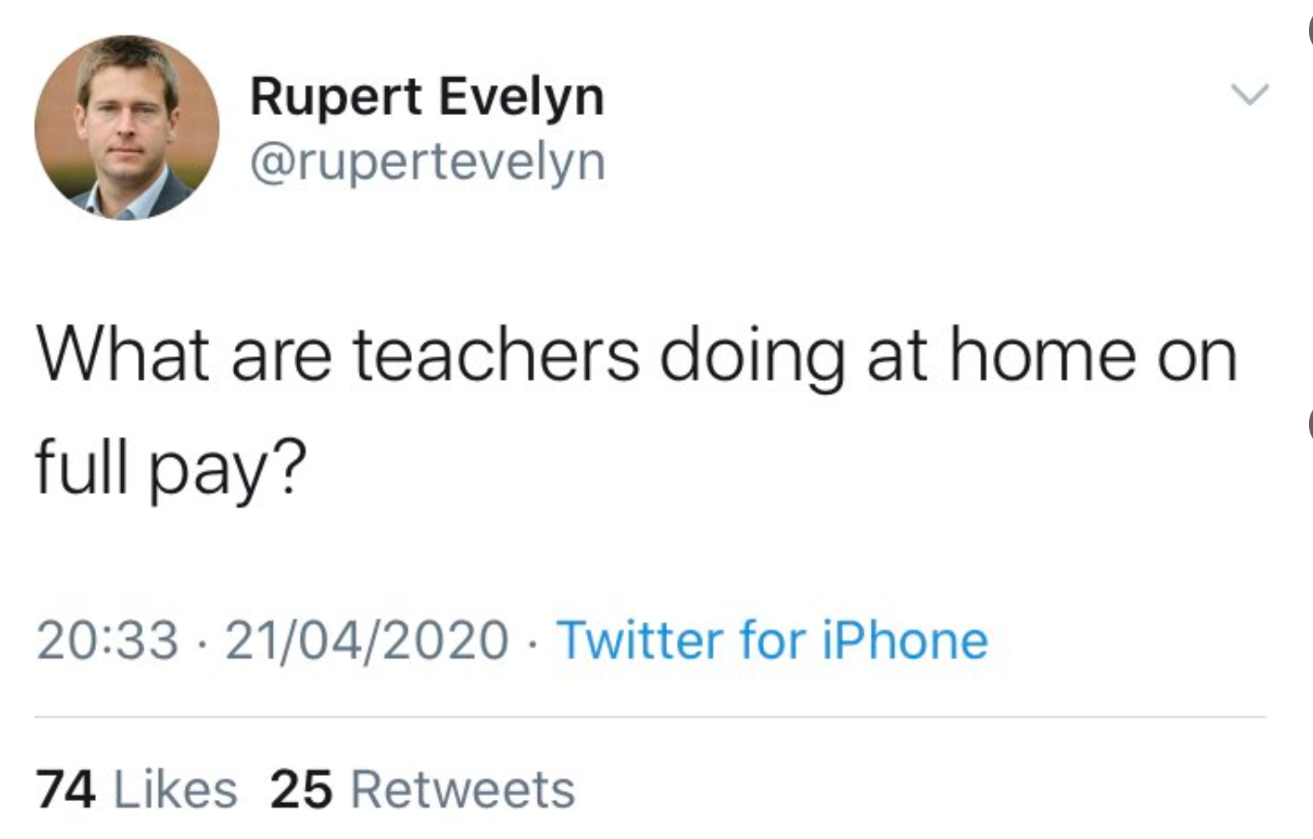Click the Retweets label
Viewport: 1313px width, 839px height.
tap(462, 790)
